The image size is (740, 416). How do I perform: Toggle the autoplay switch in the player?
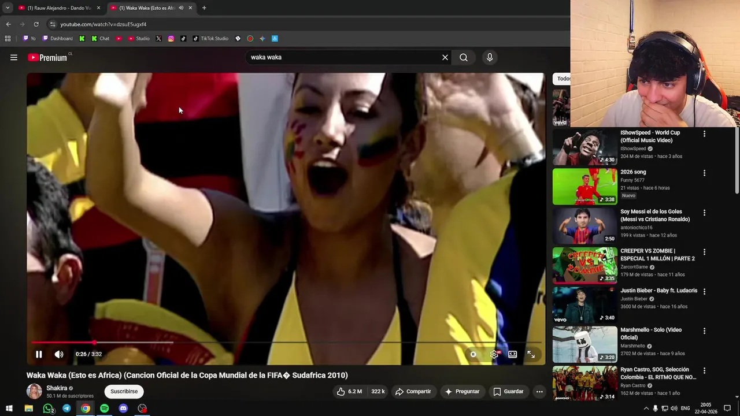[x=473, y=354]
